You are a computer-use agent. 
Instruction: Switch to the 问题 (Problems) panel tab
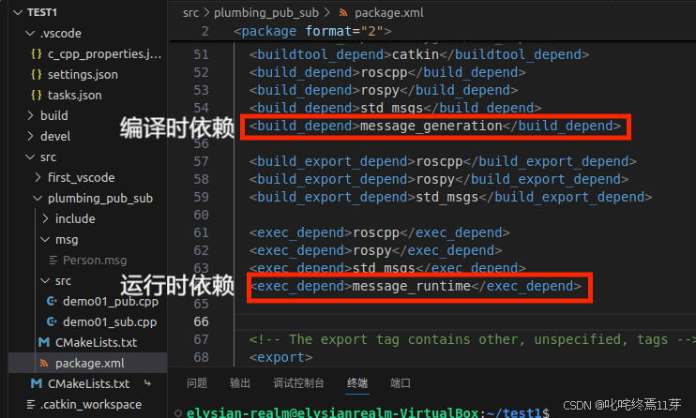(x=197, y=383)
